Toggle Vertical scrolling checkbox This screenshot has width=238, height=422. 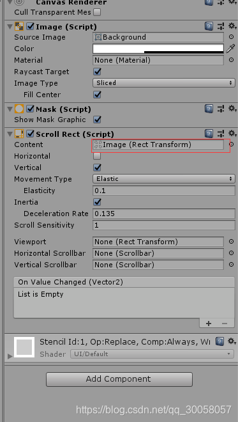(97, 168)
